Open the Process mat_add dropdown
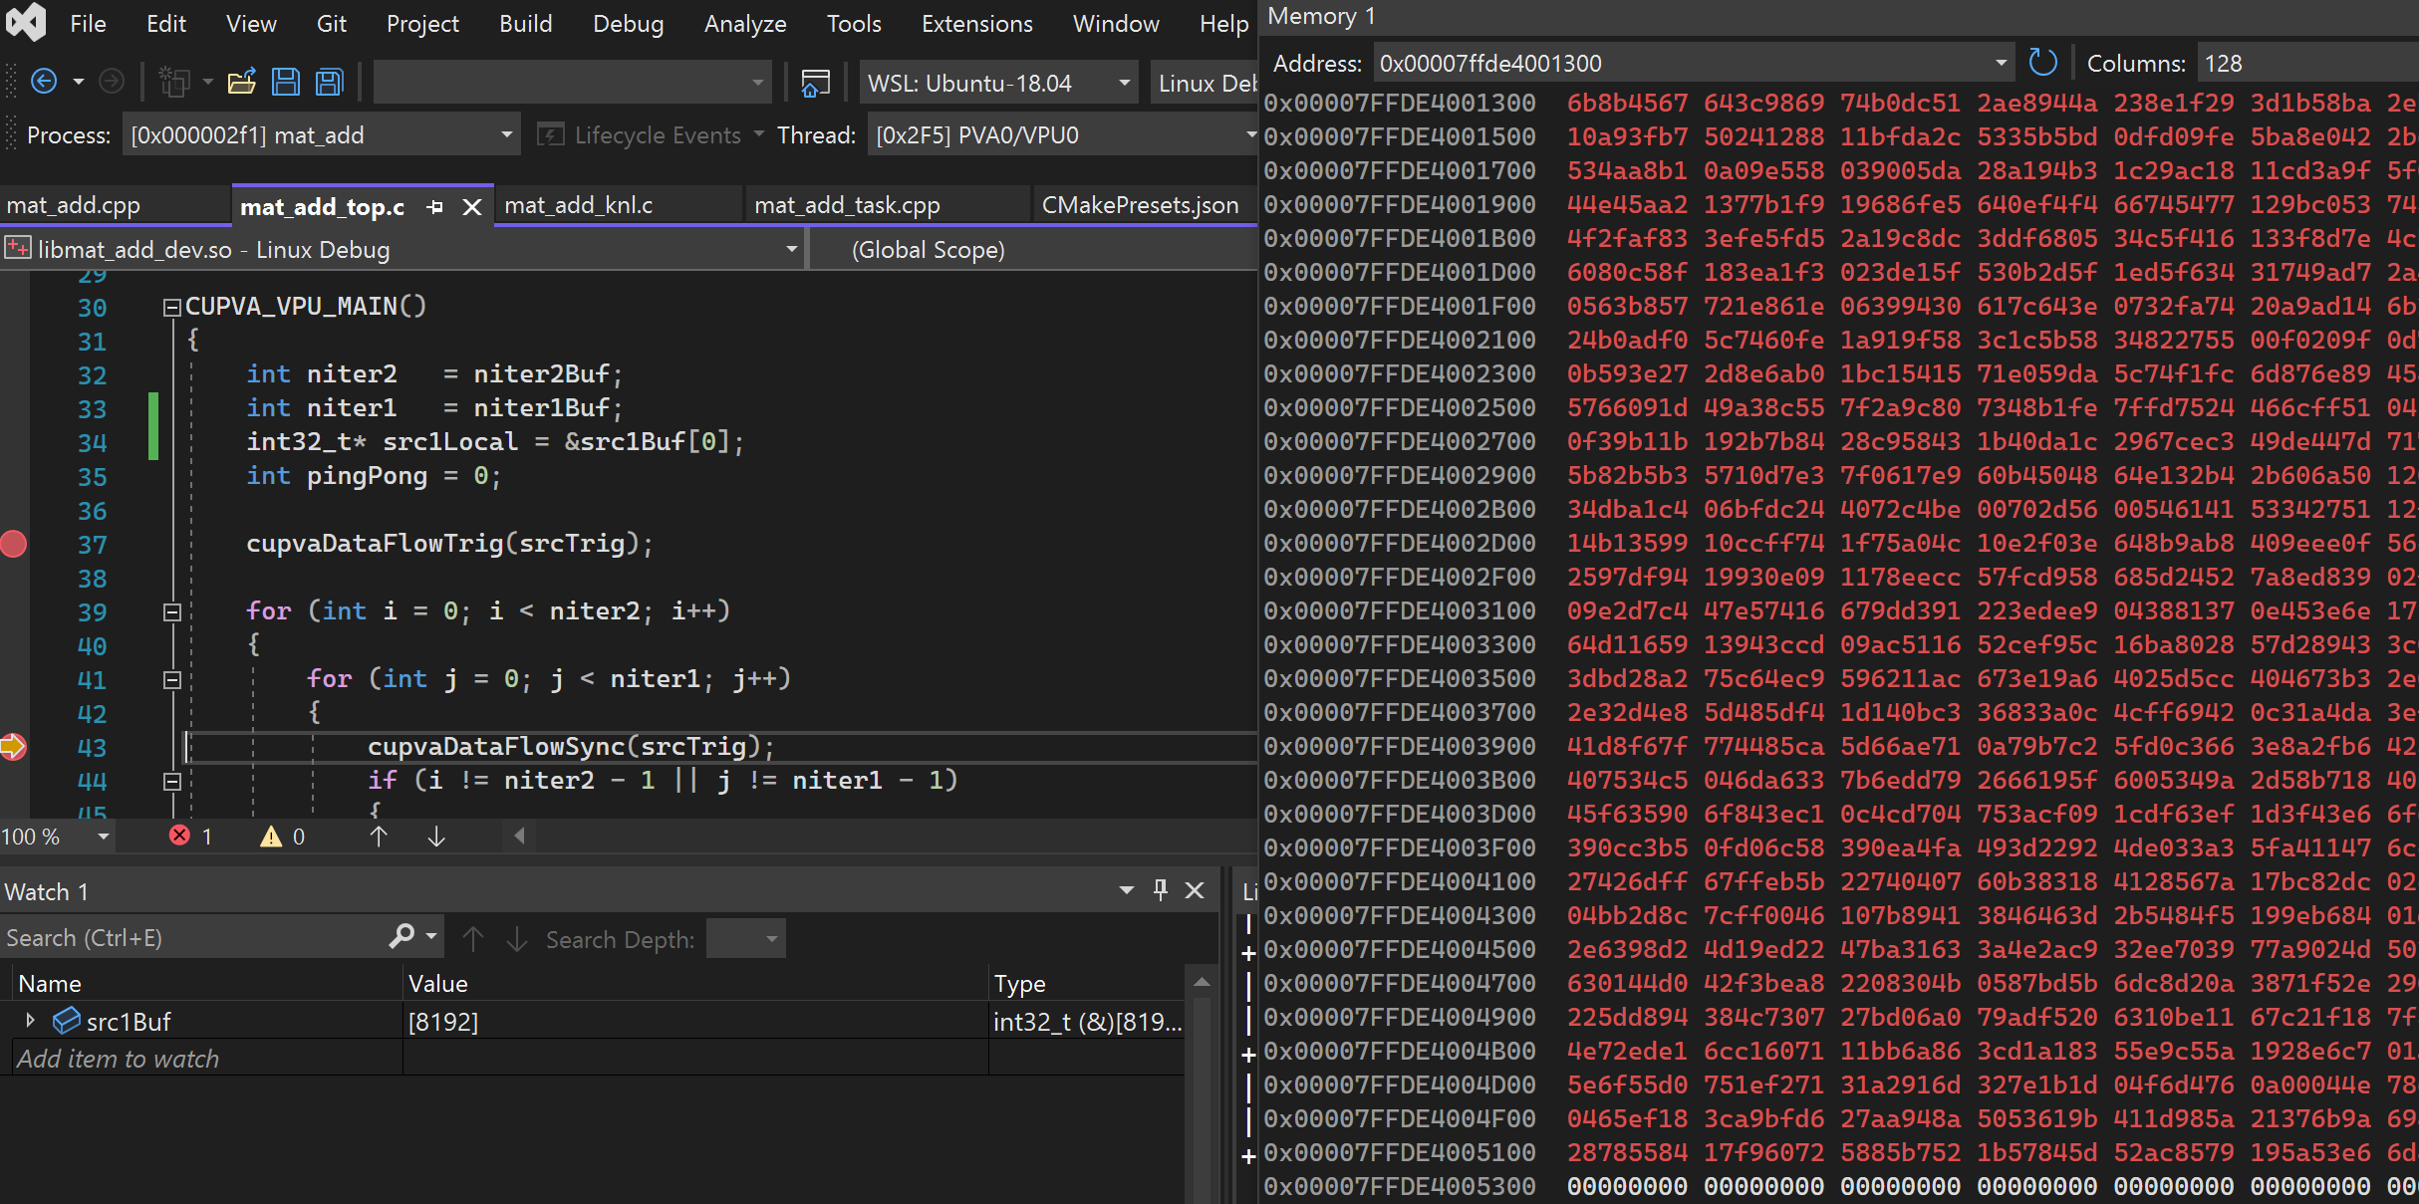 506,134
